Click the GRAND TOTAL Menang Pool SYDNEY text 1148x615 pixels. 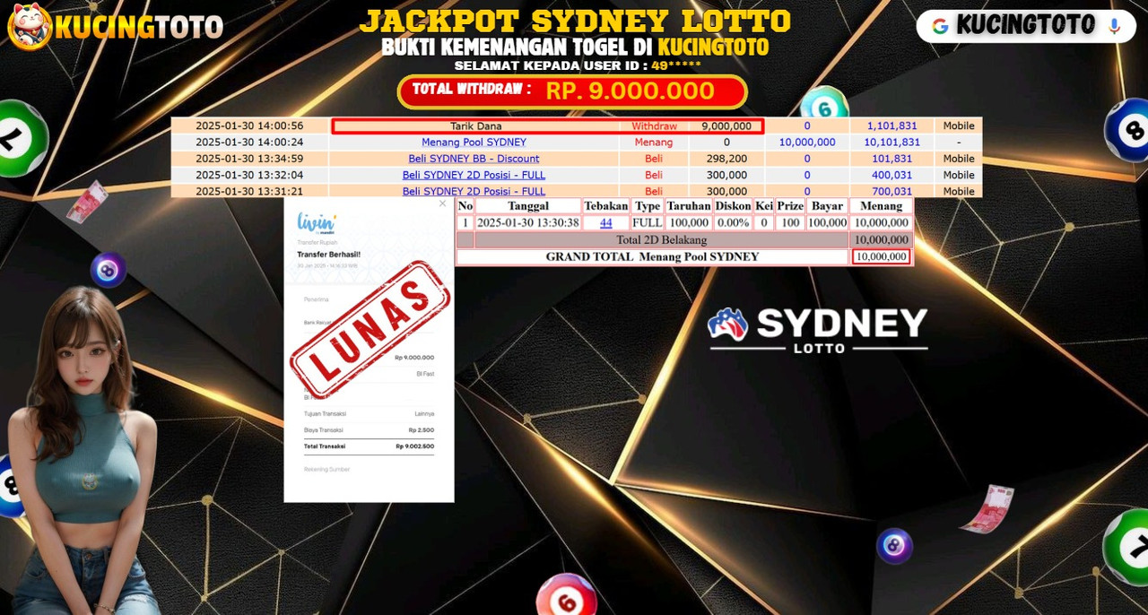(x=653, y=257)
